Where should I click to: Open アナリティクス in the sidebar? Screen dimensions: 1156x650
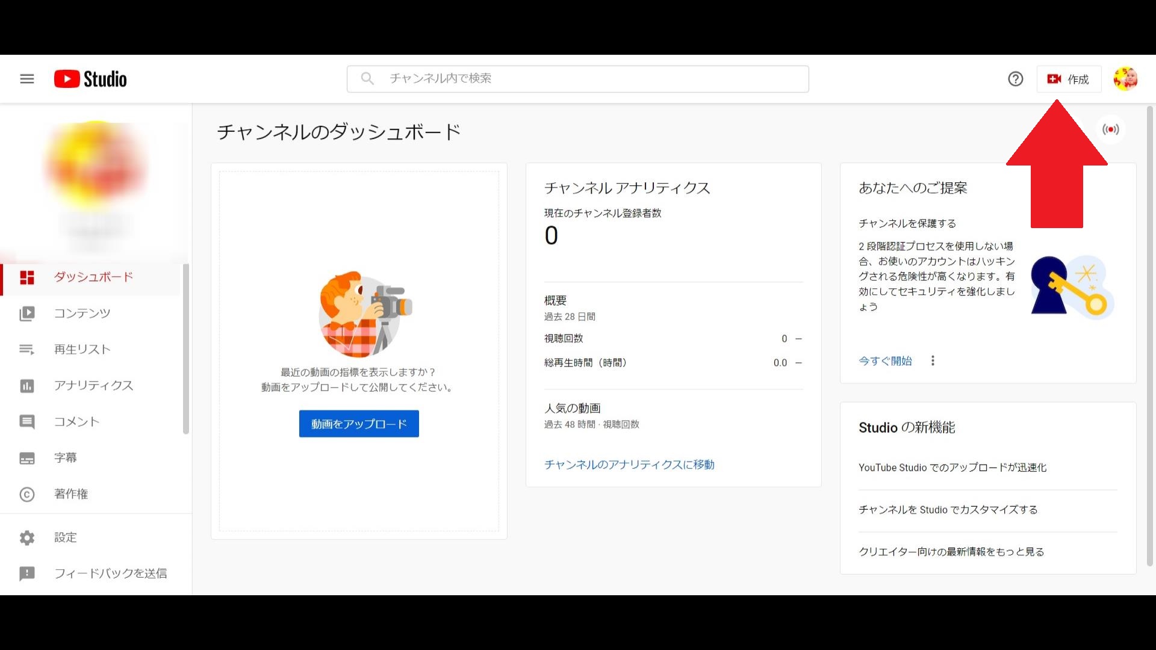tap(93, 385)
